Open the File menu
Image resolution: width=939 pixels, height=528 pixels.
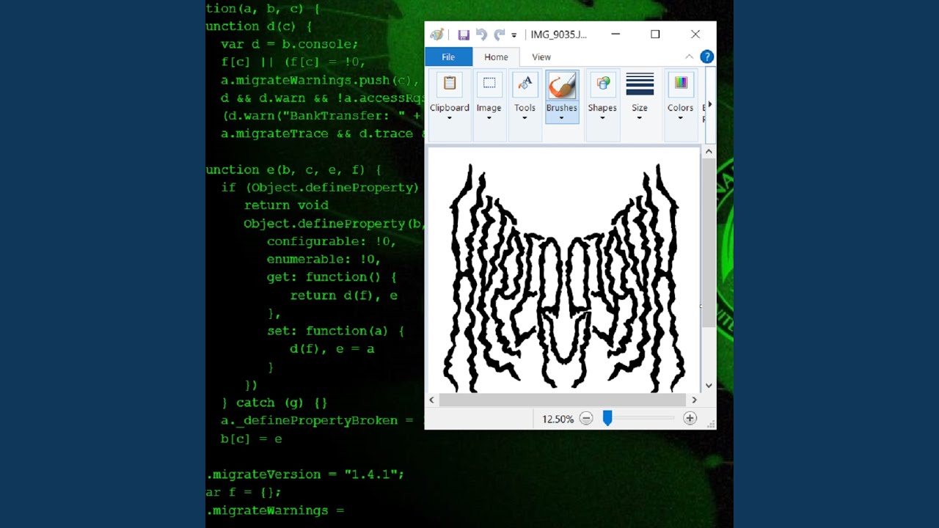point(448,57)
